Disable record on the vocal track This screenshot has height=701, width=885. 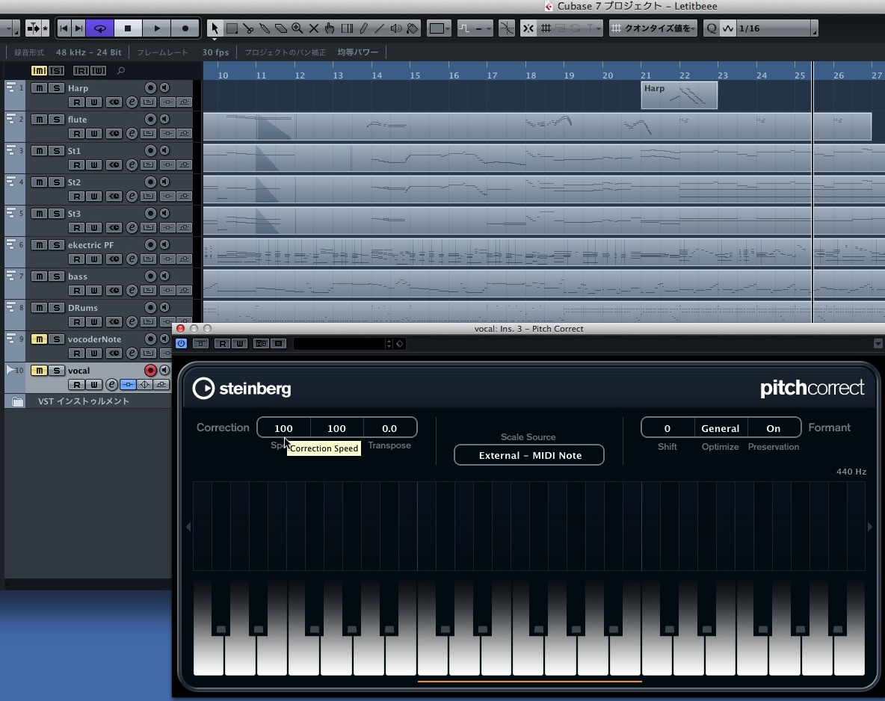tap(150, 370)
